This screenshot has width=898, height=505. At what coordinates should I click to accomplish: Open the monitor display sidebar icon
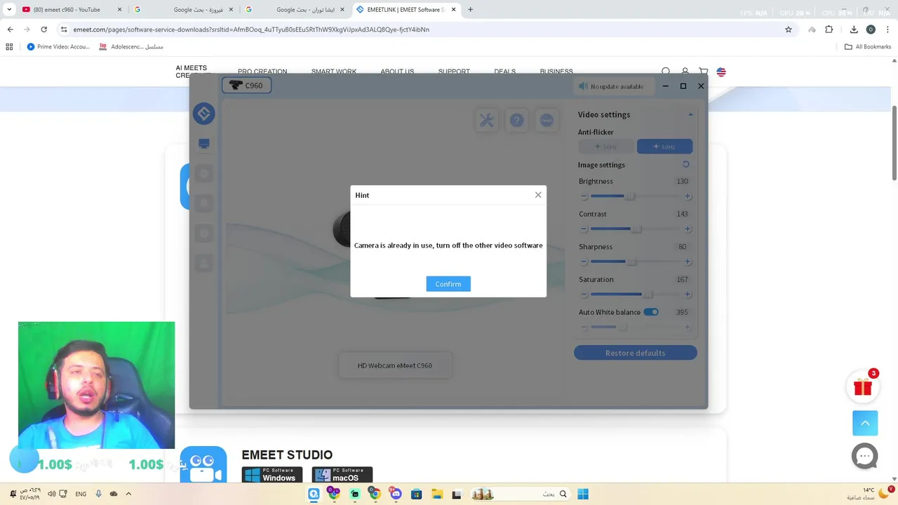(x=204, y=144)
